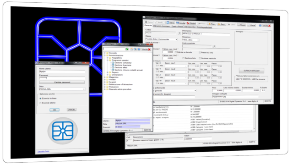Click the Descrizione input field

click(x=206, y=34)
